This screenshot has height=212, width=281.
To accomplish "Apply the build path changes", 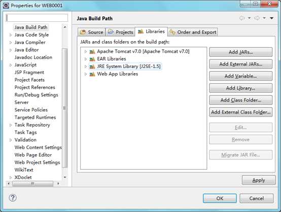I will pos(259,180).
